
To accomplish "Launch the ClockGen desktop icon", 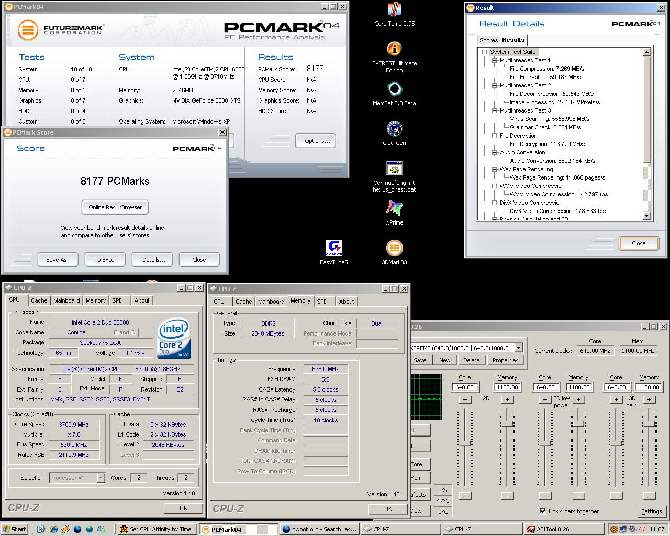I will click(x=394, y=129).
